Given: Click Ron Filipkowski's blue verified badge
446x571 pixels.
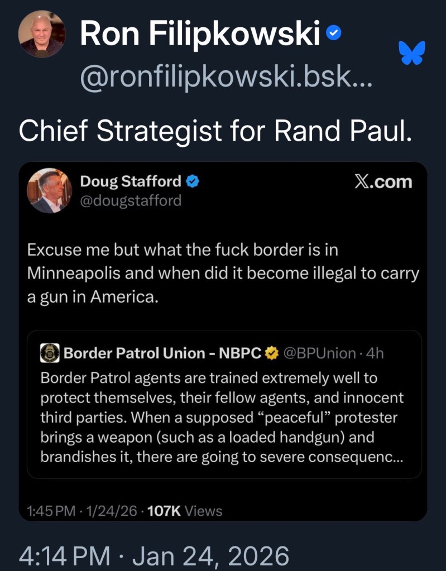Looking at the screenshot, I should coord(333,33).
